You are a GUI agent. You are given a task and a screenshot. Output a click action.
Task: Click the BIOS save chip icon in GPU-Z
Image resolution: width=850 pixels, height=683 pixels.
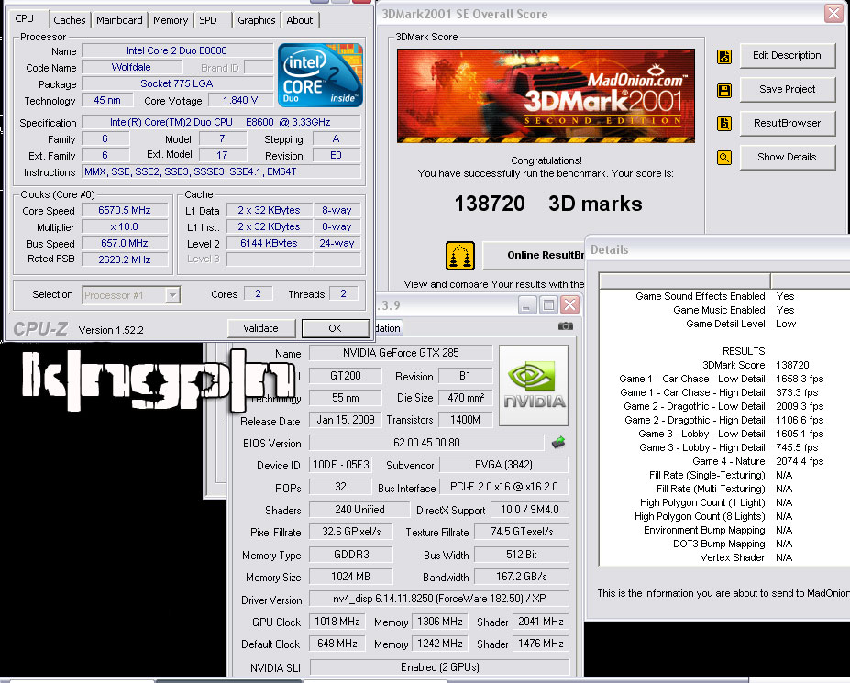tap(558, 443)
